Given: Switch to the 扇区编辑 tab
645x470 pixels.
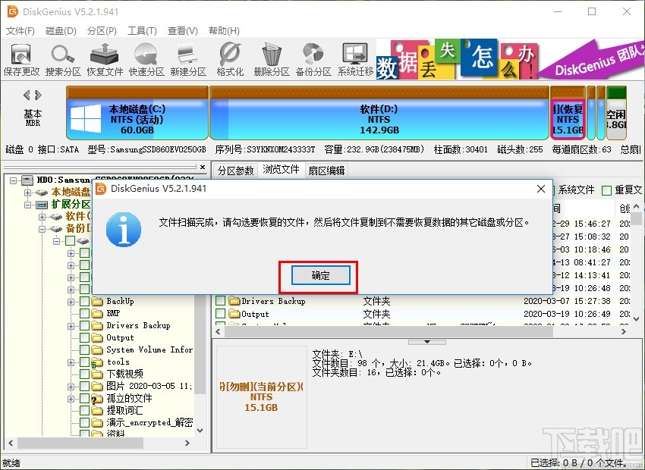Looking at the screenshot, I should (326, 170).
